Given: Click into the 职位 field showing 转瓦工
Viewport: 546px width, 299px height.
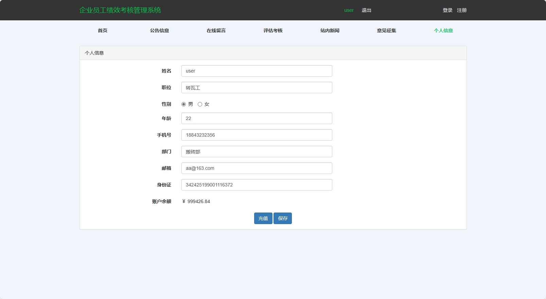Looking at the screenshot, I should [x=257, y=87].
